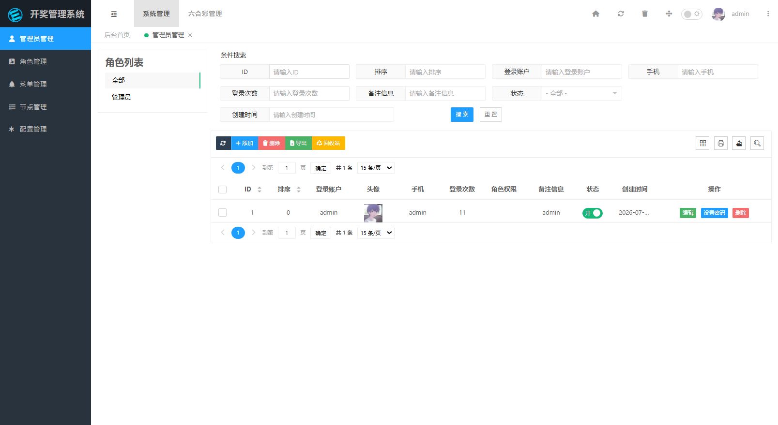Select page 1 in bottom pagination
This screenshot has width=778, height=425.
pos(238,233)
